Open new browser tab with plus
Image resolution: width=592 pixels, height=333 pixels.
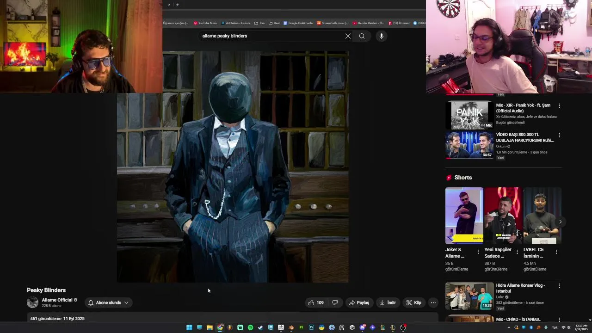click(x=177, y=5)
